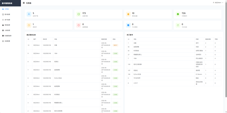Click the green status tag for record 8
The image size is (227, 113).
click(x=115, y=62)
